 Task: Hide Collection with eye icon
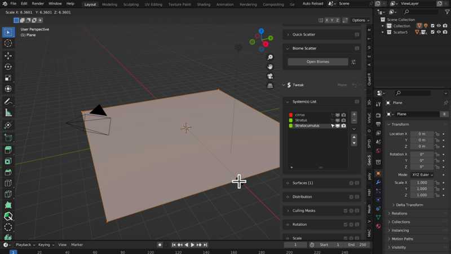pyautogui.click(x=439, y=25)
